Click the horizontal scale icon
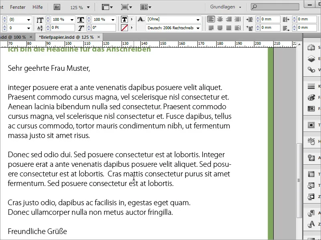This screenshot has height=240, width=321. (x=81, y=20)
